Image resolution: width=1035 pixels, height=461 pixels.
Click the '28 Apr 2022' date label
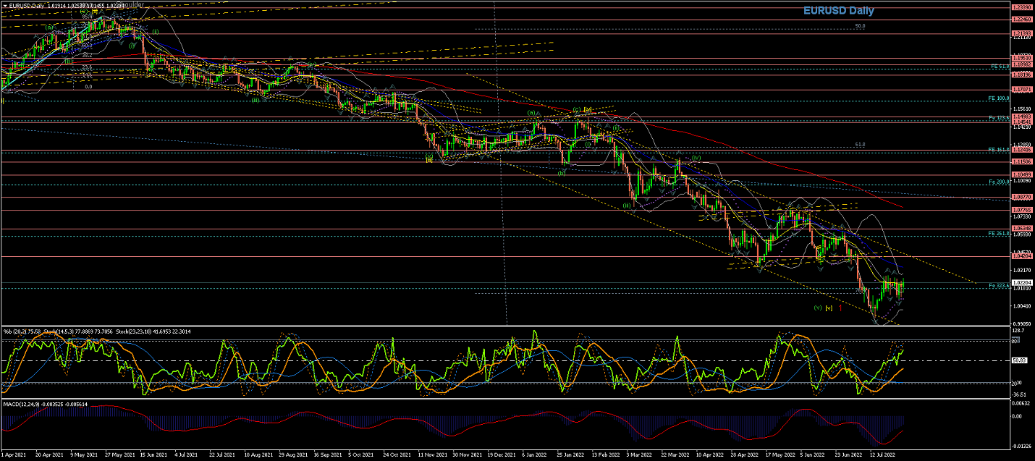tap(743, 456)
